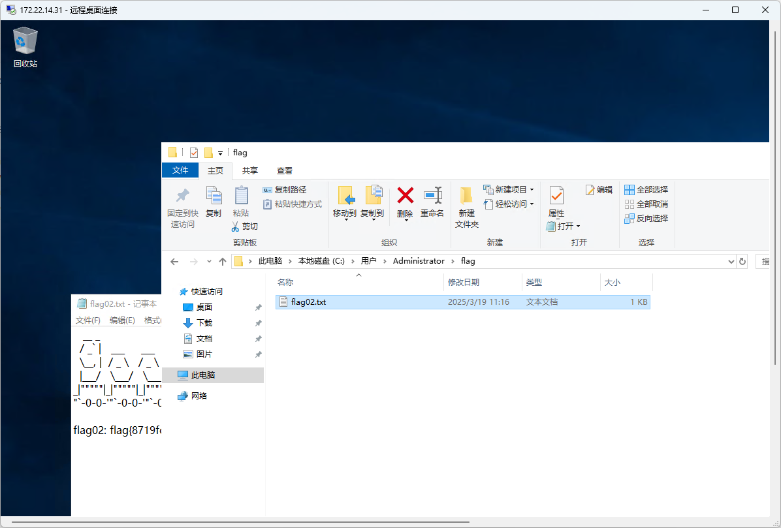Select This PC in navigation pane
Image resolution: width=781 pixels, height=528 pixels.
(x=202, y=375)
